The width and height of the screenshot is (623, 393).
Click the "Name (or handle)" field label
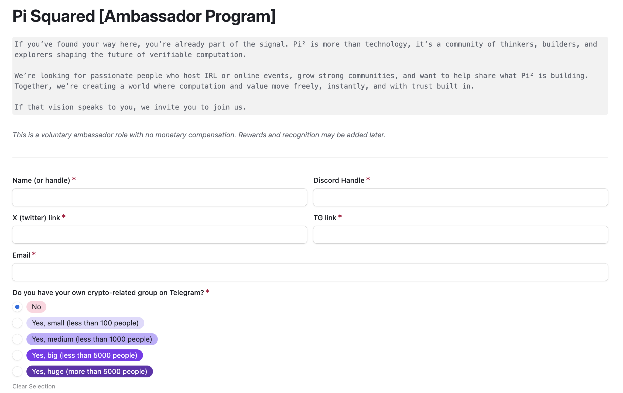click(41, 180)
